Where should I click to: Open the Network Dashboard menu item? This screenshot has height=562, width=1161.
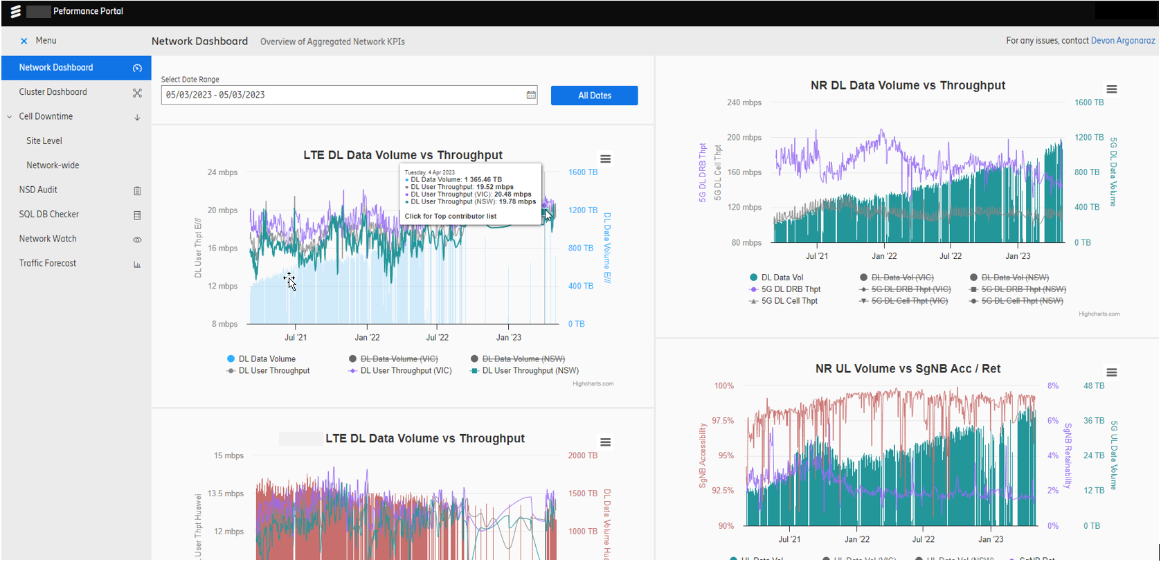76,68
